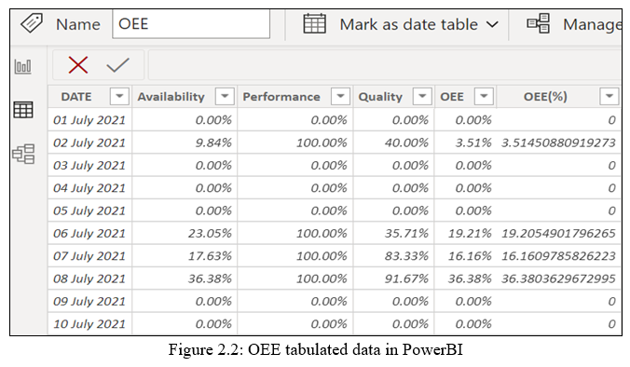Screen dimensions: 630x367
Task: Select the Availability column header
Action: coord(171,97)
